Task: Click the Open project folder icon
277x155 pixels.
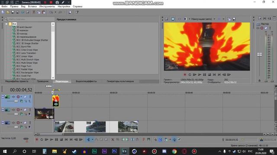Action: [x=8, y=12]
